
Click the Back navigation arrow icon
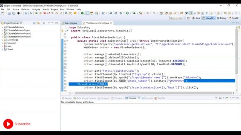[229, 13]
